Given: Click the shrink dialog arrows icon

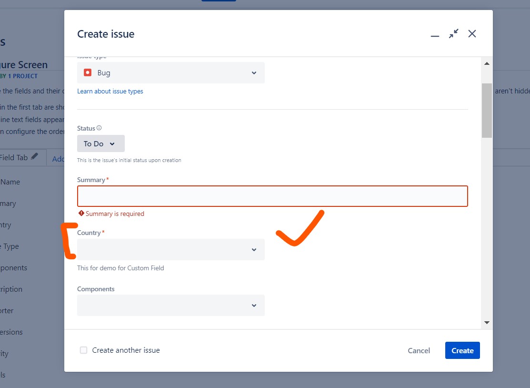Looking at the screenshot, I should tap(453, 34).
